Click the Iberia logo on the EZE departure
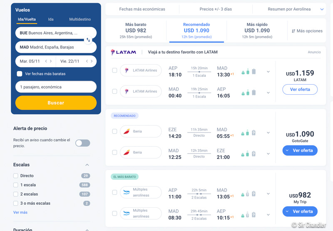Image resolution: width=333 pixels, height=231 pixels. click(127, 131)
